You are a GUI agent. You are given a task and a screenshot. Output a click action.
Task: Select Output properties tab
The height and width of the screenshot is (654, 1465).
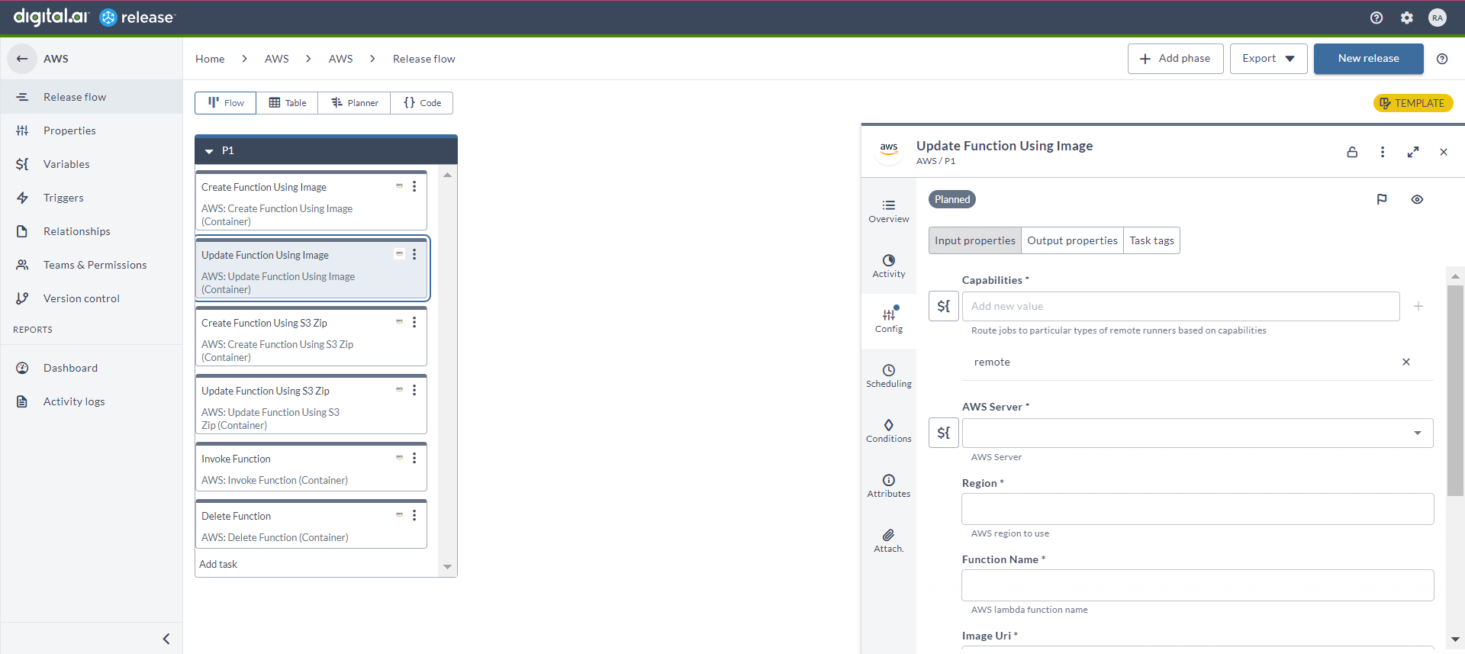[1072, 240]
